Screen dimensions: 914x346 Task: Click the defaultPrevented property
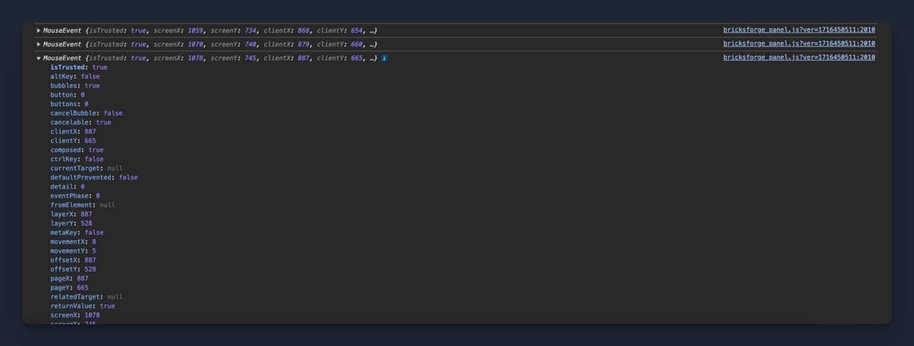[x=93, y=177]
